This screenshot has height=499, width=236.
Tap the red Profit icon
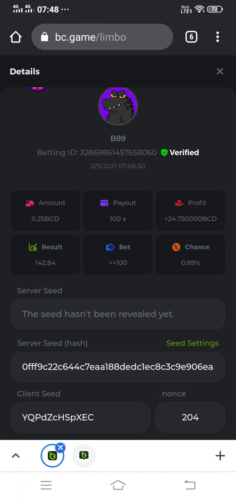pos(179,203)
